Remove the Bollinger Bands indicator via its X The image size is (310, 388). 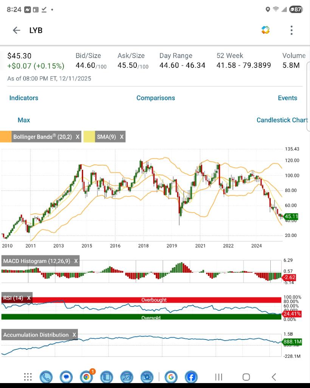(77, 137)
